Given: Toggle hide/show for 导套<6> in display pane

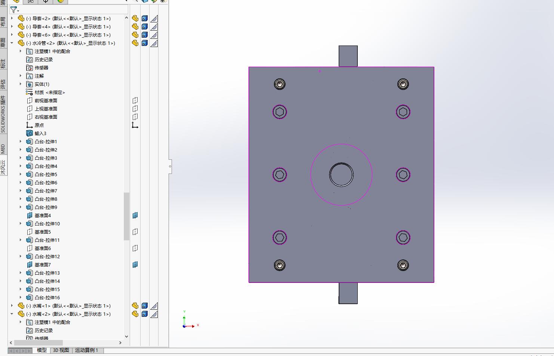Looking at the screenshot, I should click(135, 35).
